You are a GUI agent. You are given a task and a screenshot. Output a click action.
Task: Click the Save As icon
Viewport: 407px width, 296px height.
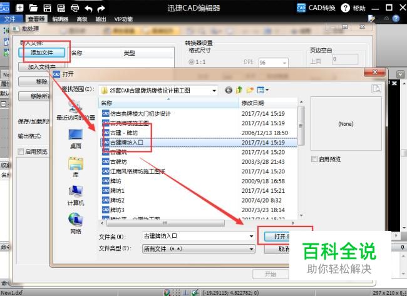pos(61,8)
